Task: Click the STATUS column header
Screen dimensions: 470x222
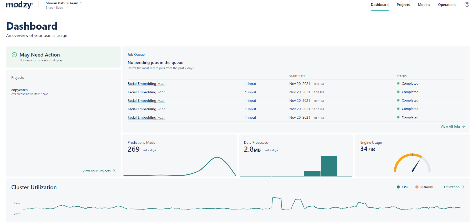Action: pos(402,76)
